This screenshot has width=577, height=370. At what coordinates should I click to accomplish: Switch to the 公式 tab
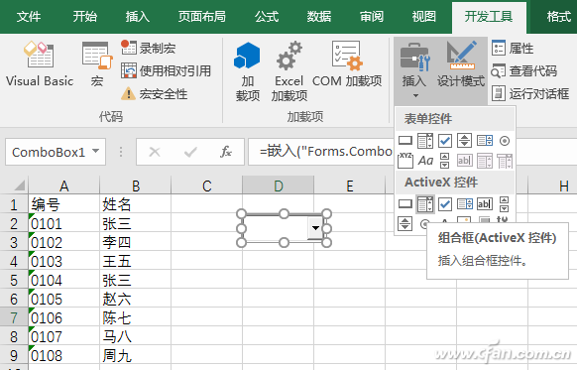click(267, 17)
